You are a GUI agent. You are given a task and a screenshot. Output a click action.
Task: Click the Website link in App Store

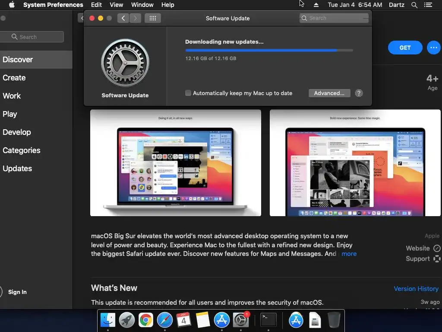(x=418, y=249)
